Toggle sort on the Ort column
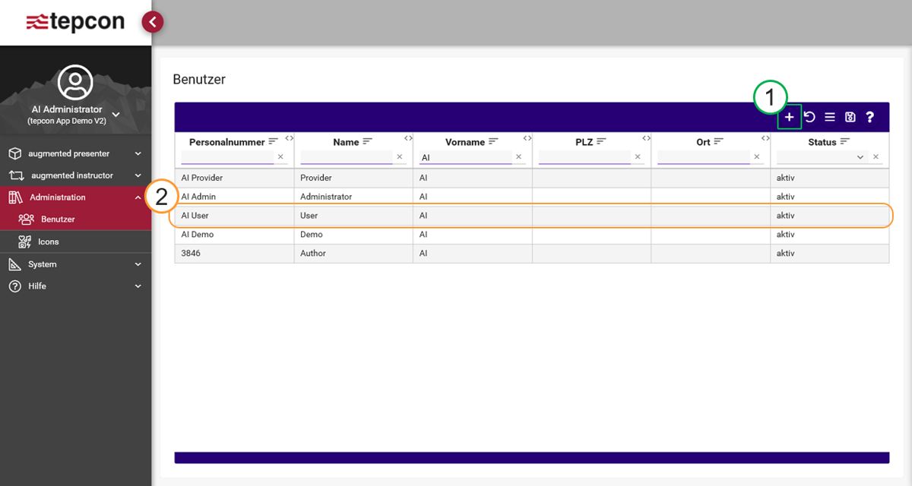 coord(719,142)
